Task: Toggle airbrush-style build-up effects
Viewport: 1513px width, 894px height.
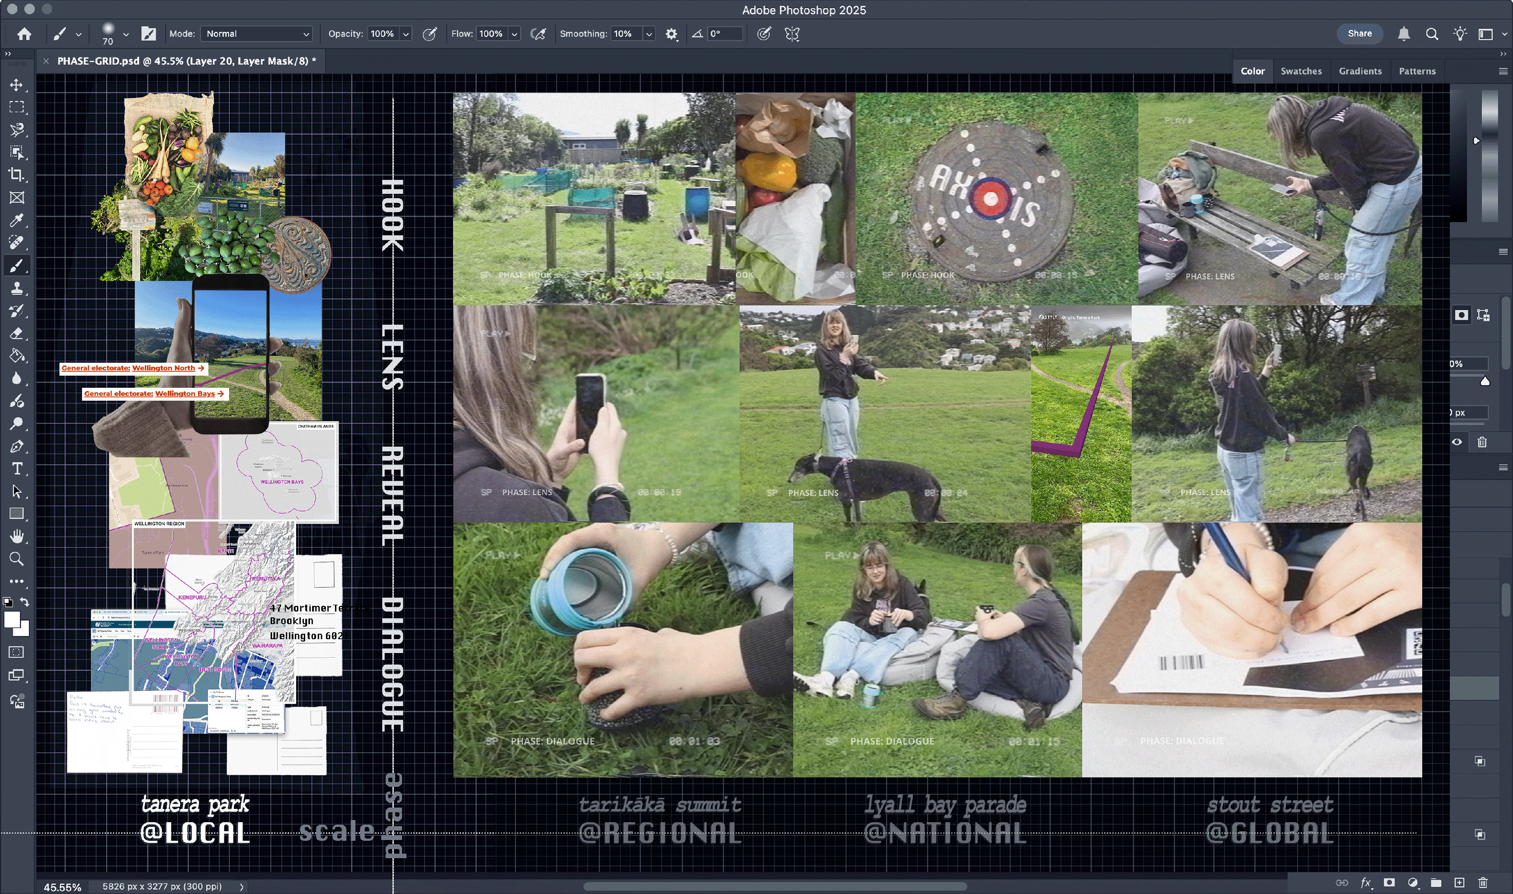Action: pos(538,34)
